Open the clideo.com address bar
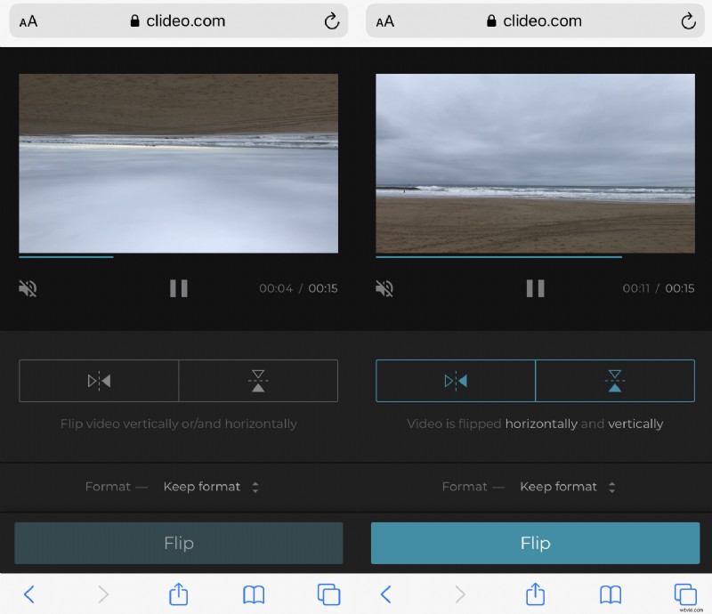Screen dimensions: 712x614 [x=178, y=20]
